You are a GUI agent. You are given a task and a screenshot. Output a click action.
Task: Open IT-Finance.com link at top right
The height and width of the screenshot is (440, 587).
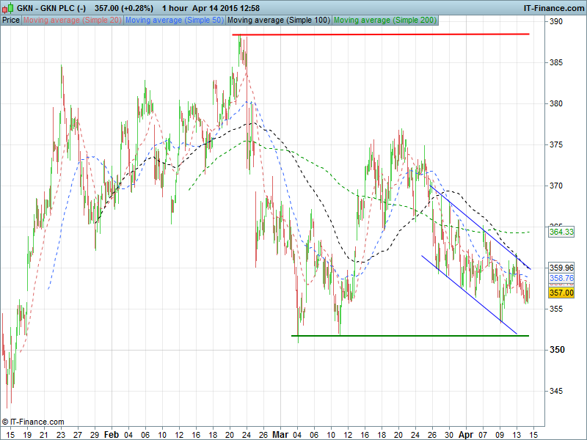coord(553,7)
